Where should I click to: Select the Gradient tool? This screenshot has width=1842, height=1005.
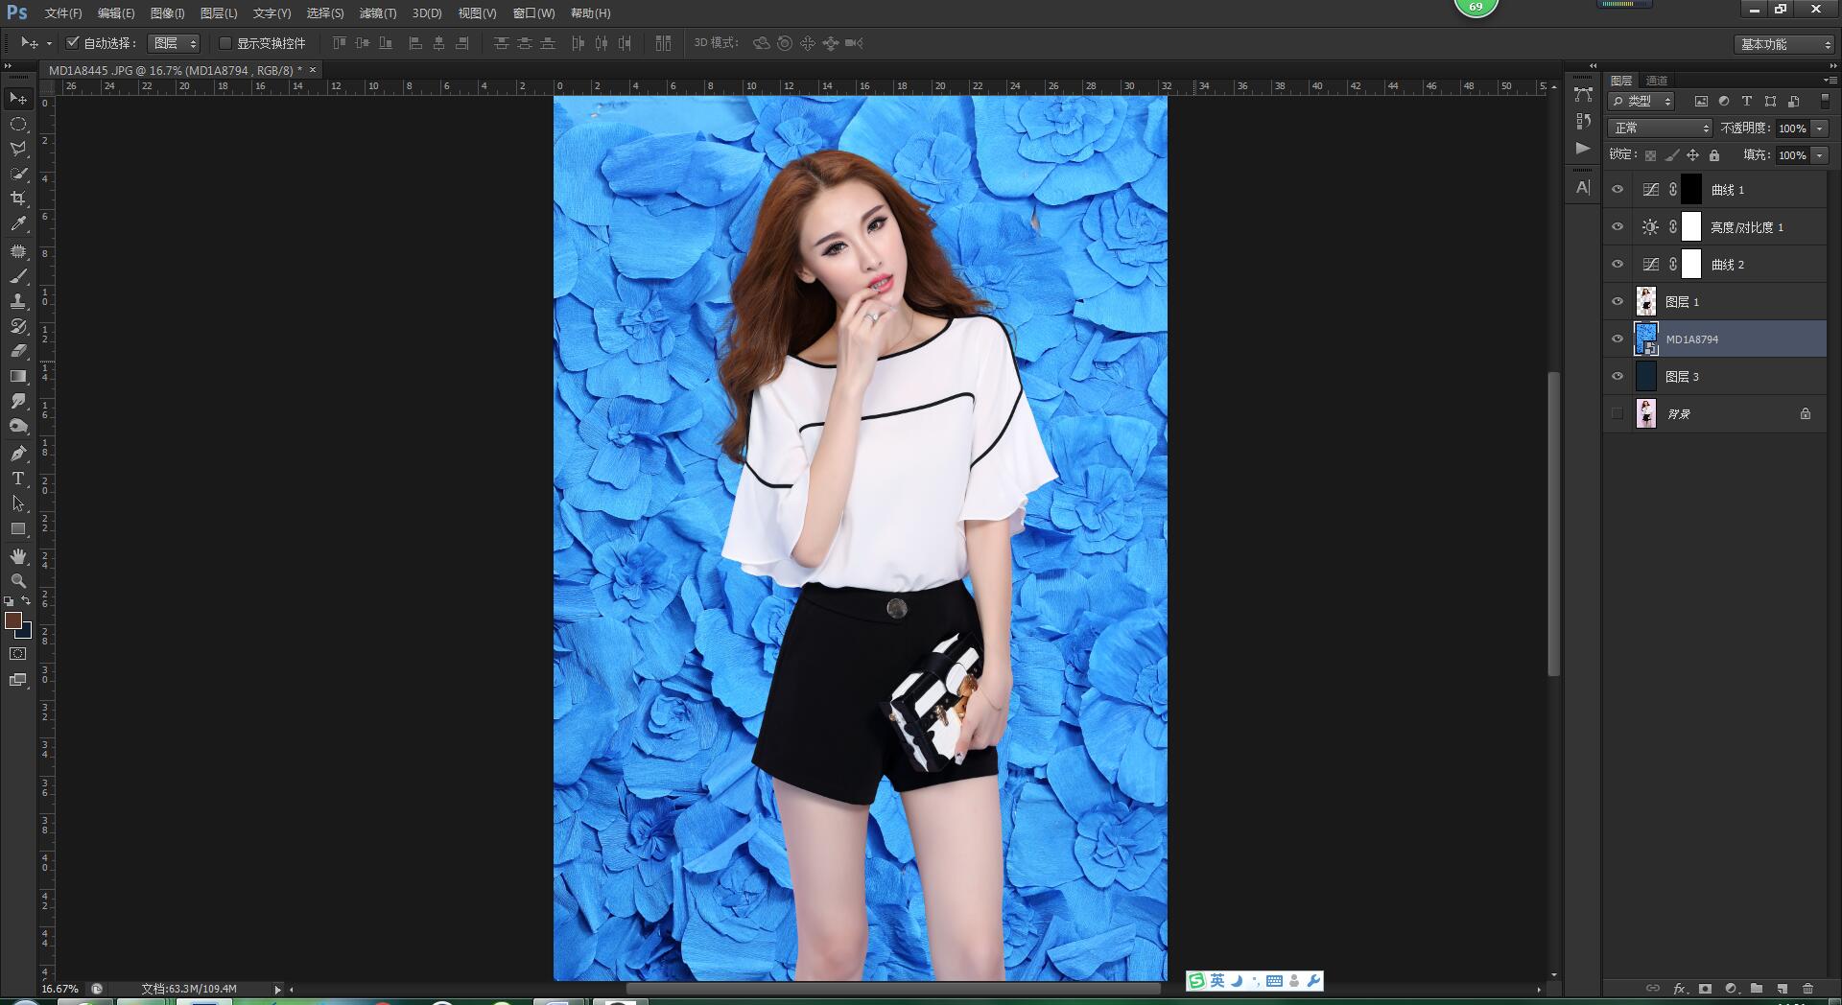18,376
